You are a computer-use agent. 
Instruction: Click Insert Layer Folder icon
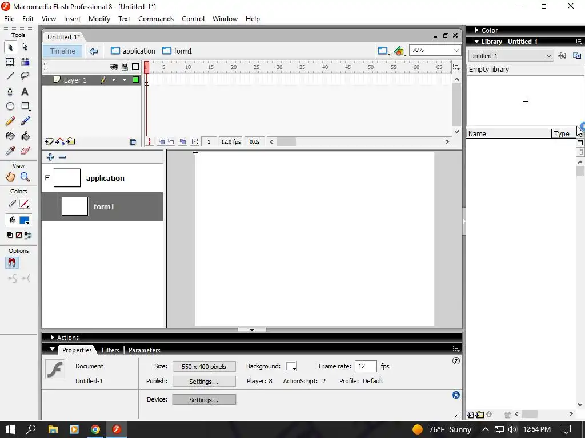click(71, 141)
